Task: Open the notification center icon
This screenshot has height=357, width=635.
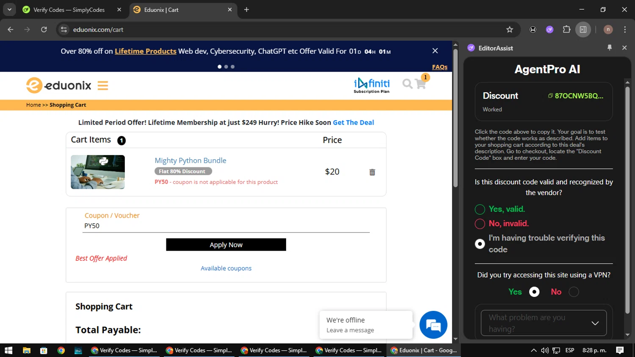Action: [620, 350]
